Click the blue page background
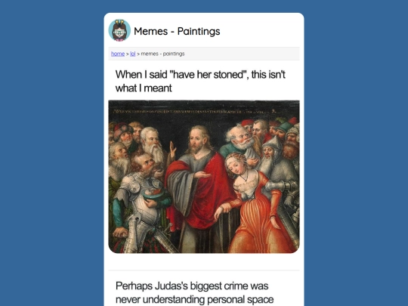408x306 pixels. coord(52,156)
